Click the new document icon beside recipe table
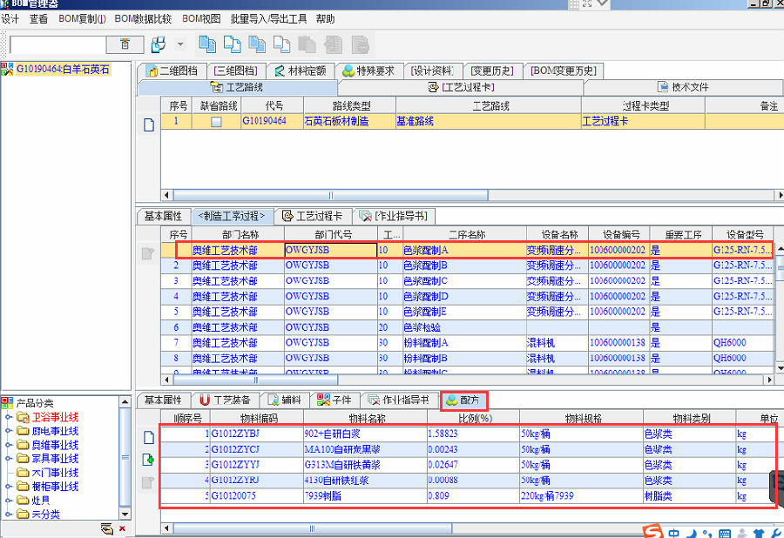 148,438
